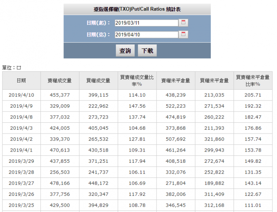Click the date cell 2019/4/3
This screenshot has width=277, height=212.
point(22,128)
